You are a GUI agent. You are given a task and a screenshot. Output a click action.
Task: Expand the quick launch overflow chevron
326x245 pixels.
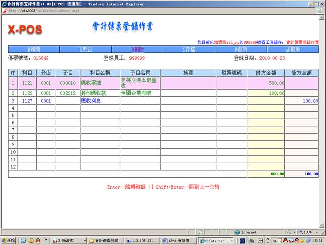click(47, 241)
